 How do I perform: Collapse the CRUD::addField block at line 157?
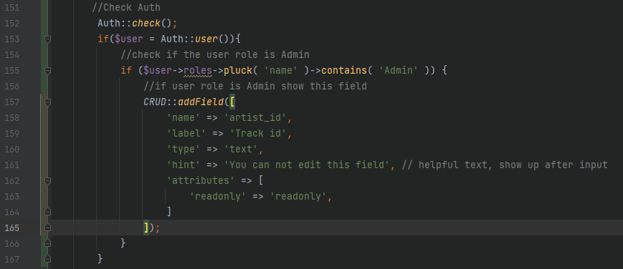point(48,102)
